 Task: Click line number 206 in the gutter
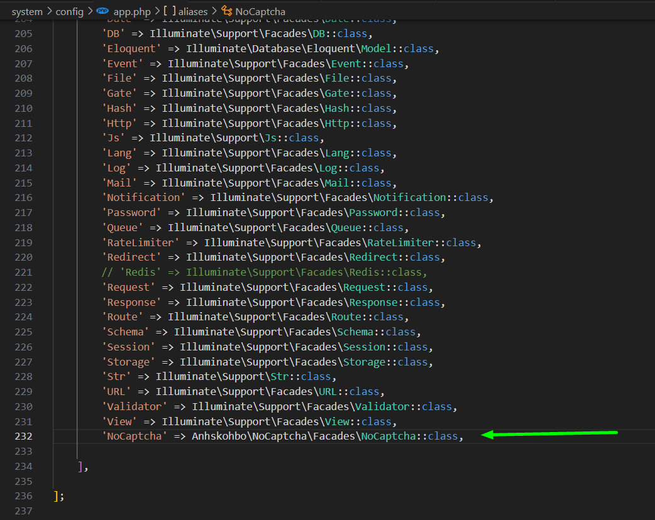coord(23,49)
